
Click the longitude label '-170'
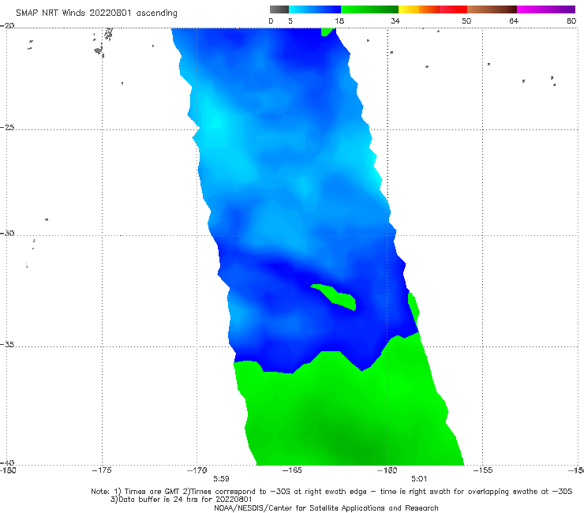click(197, 470)
